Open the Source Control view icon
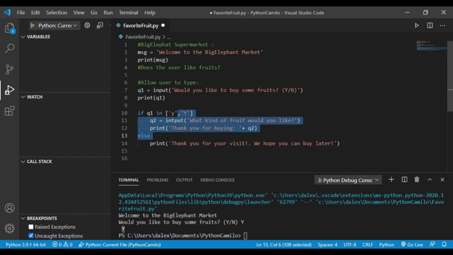The image size is (453, 255). pyautogui.click(x=10, y=69)
